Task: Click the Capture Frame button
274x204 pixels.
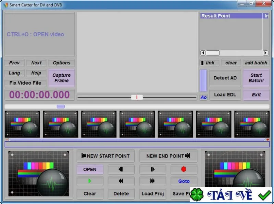Action: pos(62,78)
